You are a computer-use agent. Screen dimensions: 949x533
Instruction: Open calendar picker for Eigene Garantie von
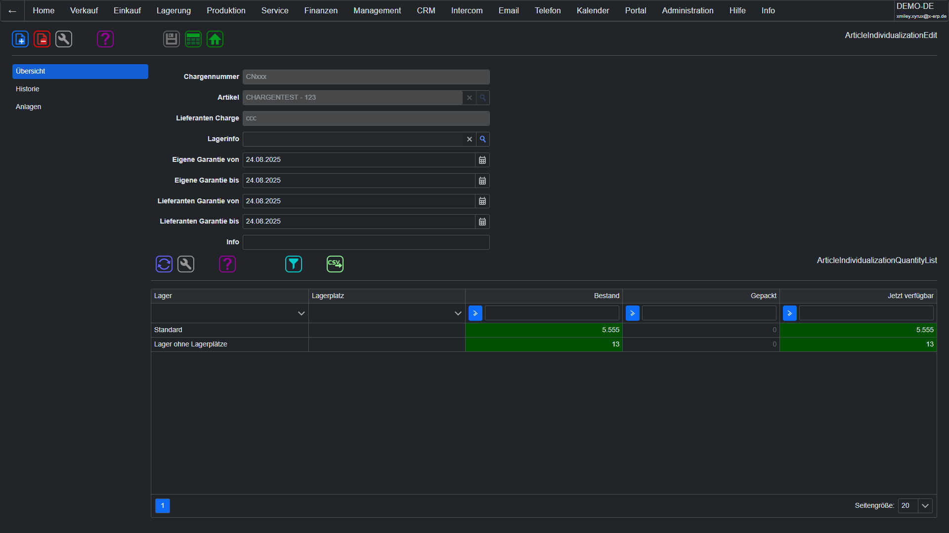482,160
